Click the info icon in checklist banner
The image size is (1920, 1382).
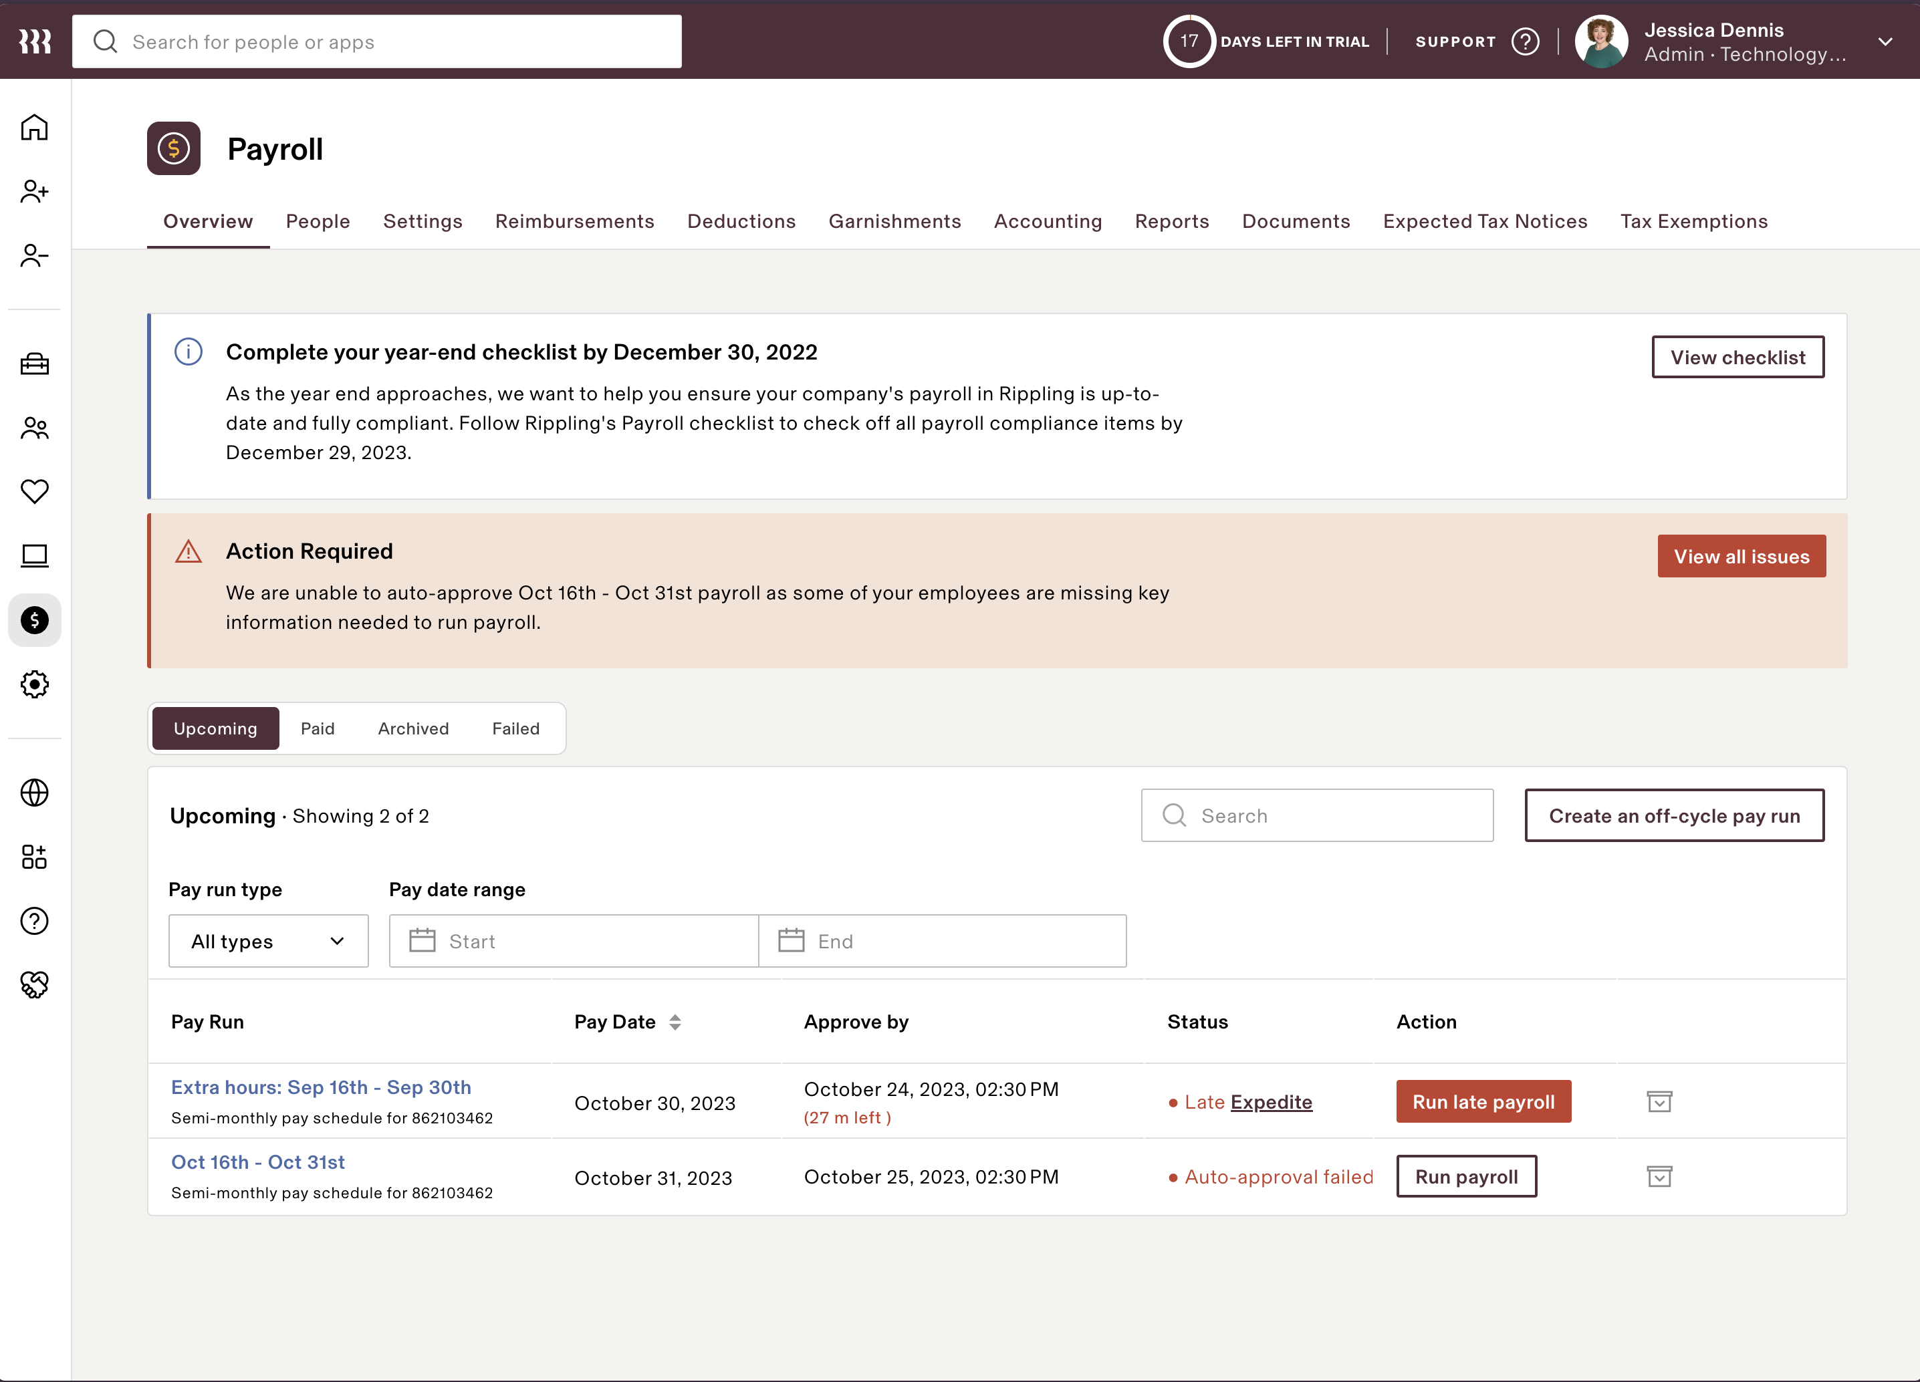coord(188,352)
